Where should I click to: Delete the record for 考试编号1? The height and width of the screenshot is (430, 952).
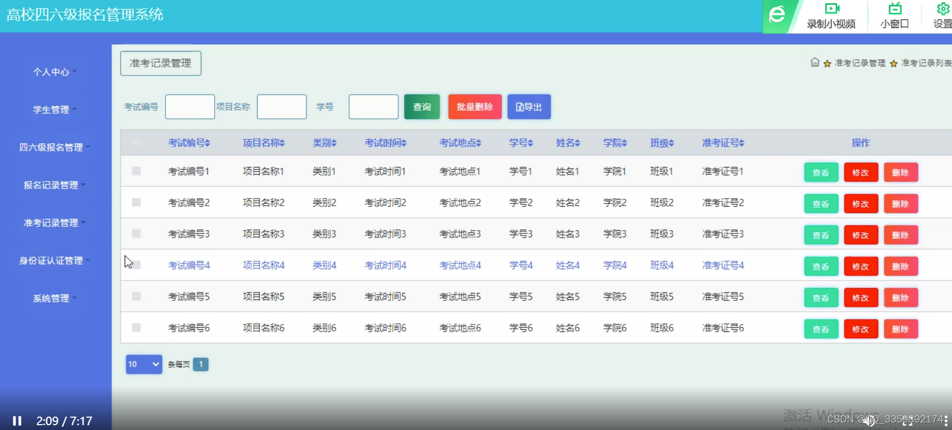[901, 172]
